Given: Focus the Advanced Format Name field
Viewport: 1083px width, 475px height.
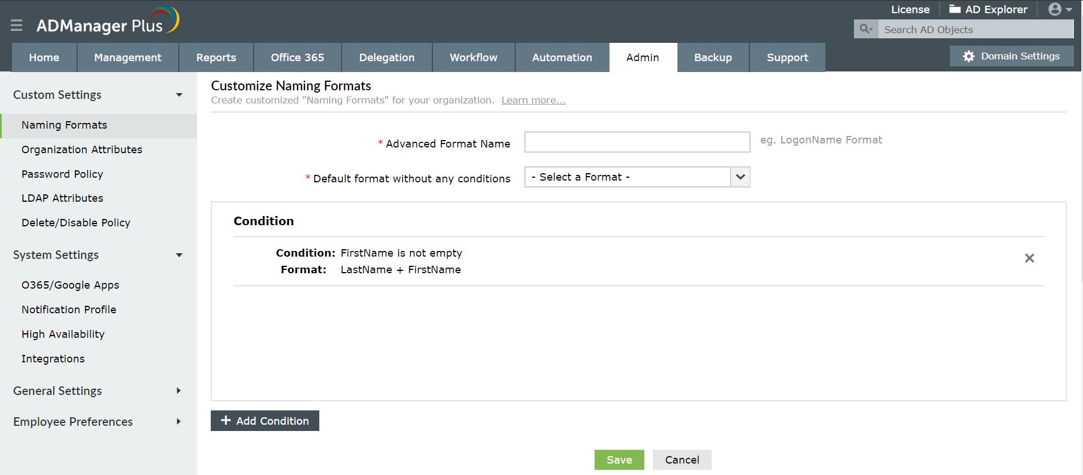Looking at the screenshot, I should (x=637, y=142).
